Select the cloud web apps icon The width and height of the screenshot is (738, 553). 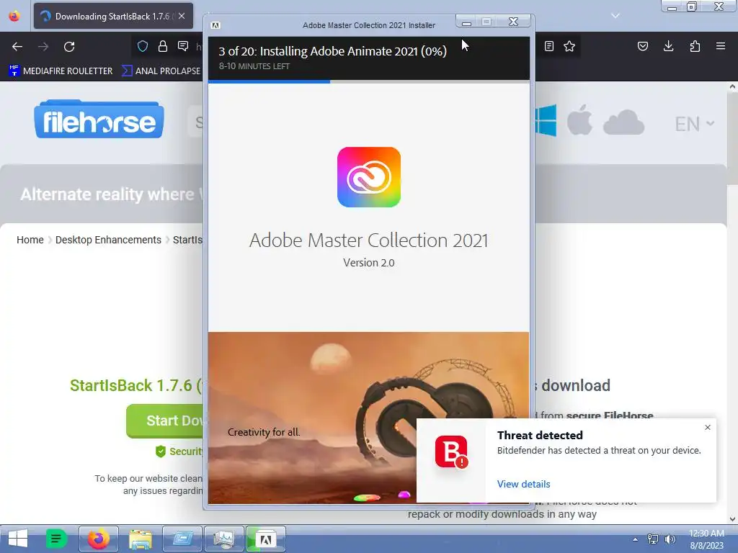point(623,122)
